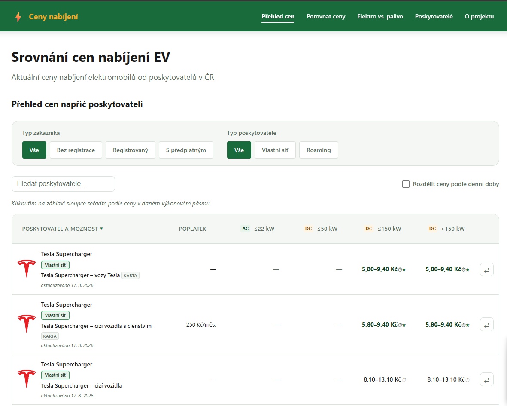Sort by Poplatek column header
This screenshot has height=406, width=507.
pos(192,229)
